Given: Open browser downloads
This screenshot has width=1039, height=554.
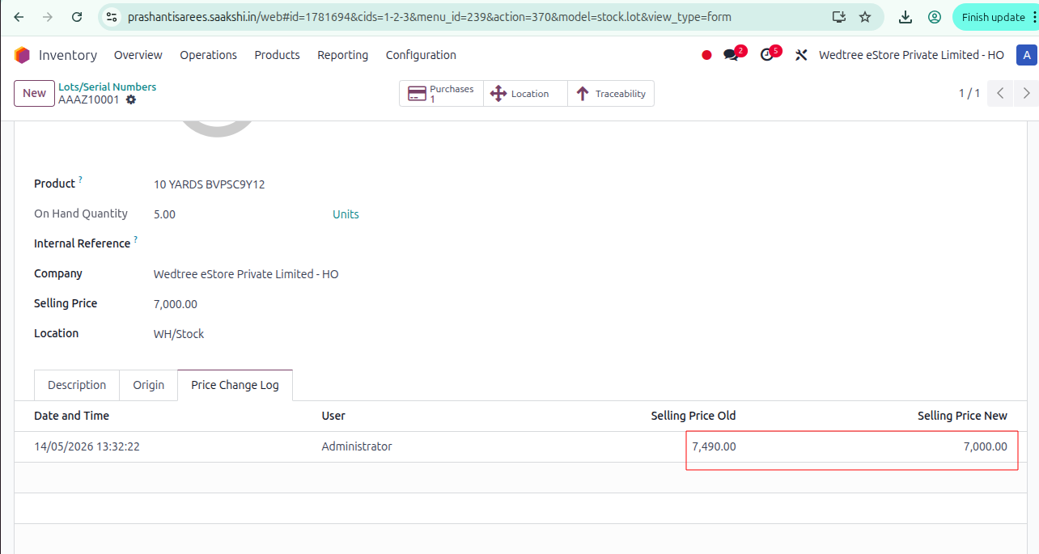Looking at the screenshot, I should pyautogui.click(x=905, y=17).
